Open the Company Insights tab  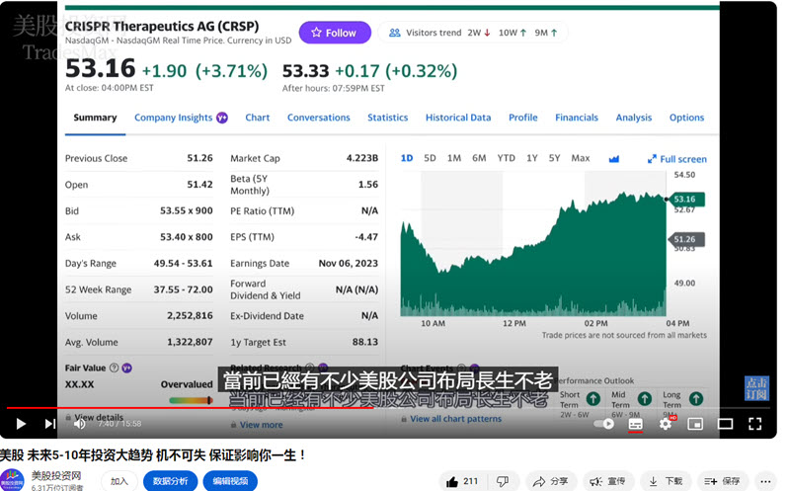click(174, 118)
